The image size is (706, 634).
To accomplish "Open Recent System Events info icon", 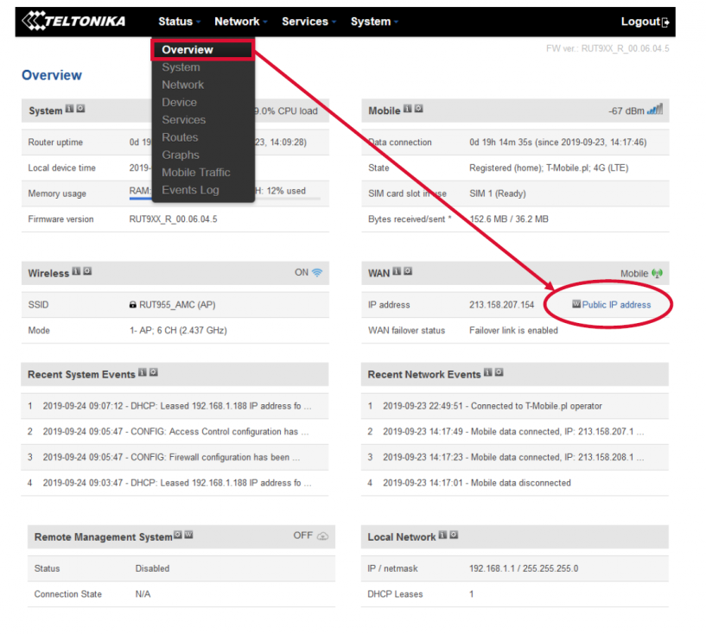I will coord(143,372).
